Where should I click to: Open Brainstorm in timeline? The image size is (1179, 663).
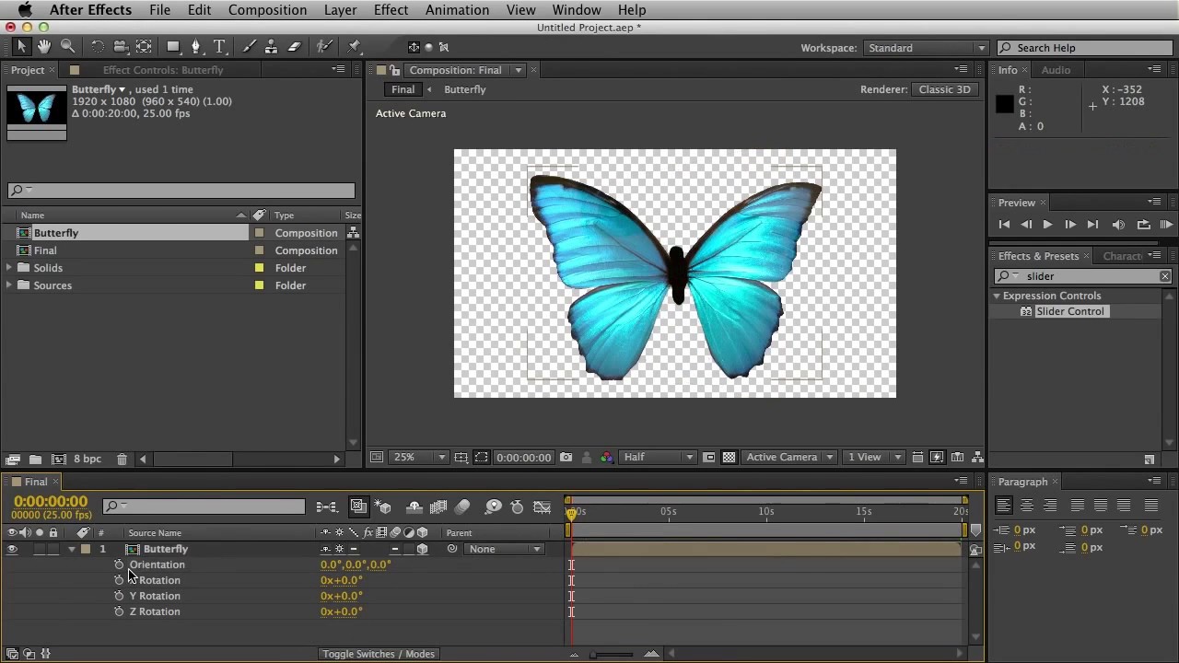pos(494,506)
